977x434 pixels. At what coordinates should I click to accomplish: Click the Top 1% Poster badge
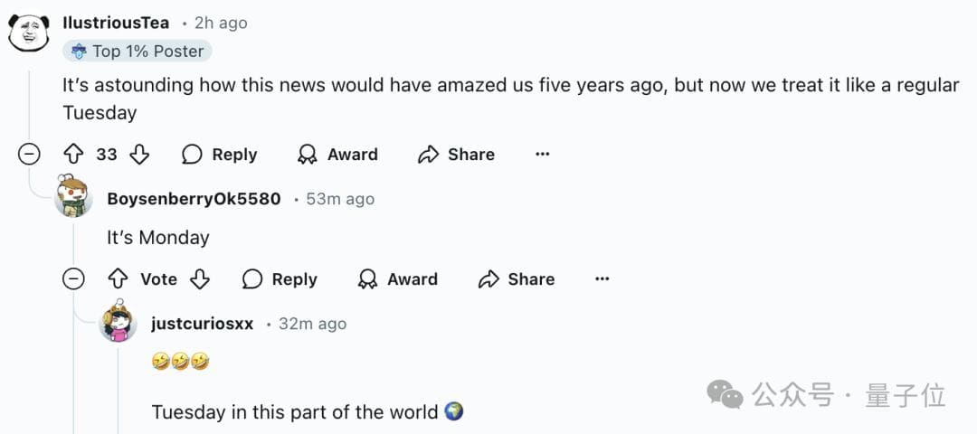(137, 52)
